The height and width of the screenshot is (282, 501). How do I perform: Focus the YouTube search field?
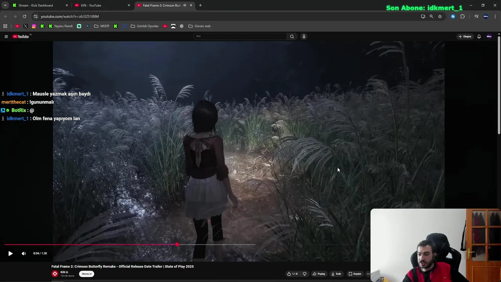coord(240,36)
